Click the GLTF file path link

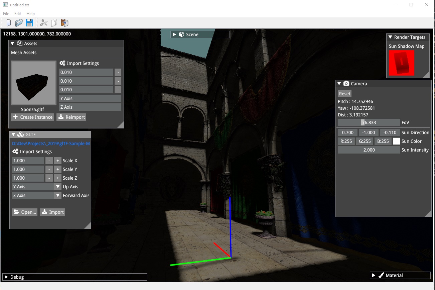[51, 143]
